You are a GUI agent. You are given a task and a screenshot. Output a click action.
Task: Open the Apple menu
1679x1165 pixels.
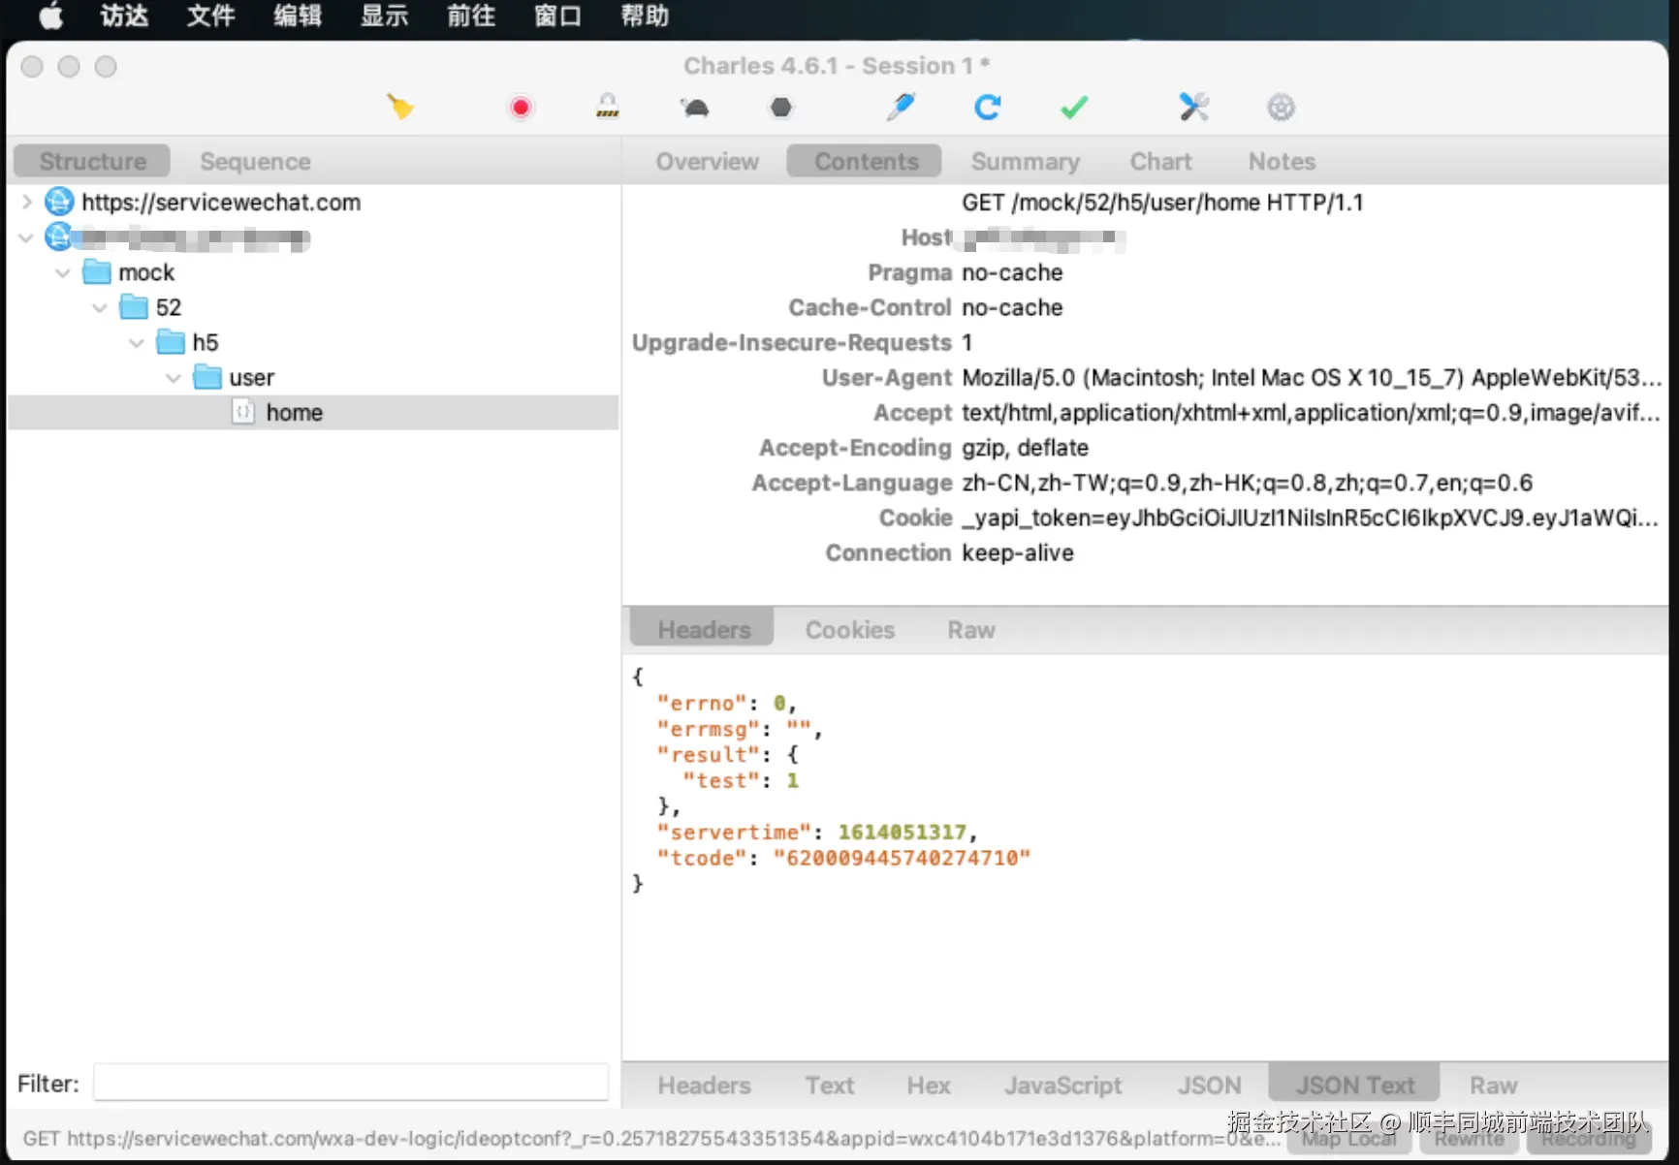click(x=49, y=16)
